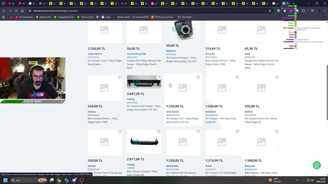Reload the current page
The image size is (328, 184).
(x=16, y=11)
